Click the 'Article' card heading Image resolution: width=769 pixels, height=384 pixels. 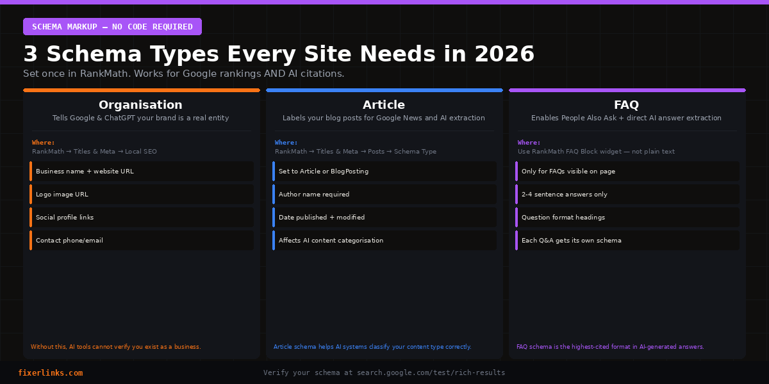click(384, 105)
